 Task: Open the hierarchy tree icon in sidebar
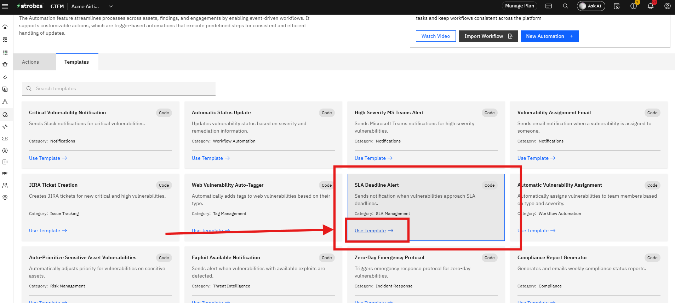tap(5, 102)
